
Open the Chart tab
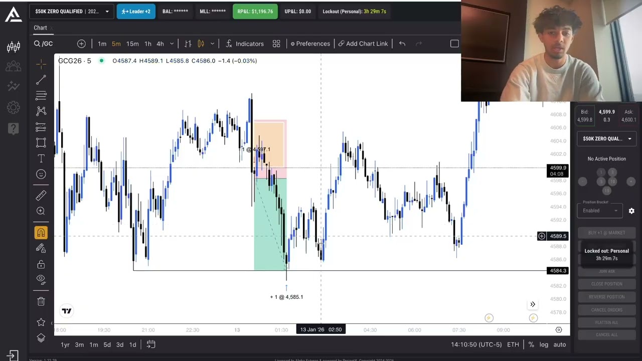[40, 28]
